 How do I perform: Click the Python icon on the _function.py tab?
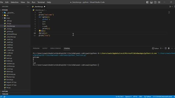coord(33,7)
